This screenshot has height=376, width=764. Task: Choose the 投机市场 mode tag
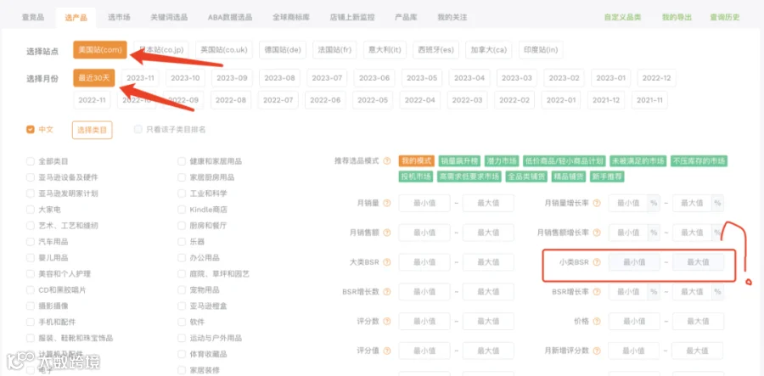click(416, 177)
